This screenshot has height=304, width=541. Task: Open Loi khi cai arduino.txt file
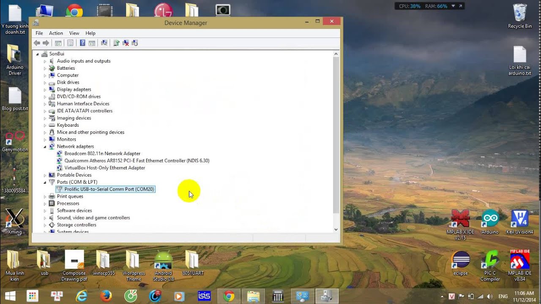(x=519, y=61)
